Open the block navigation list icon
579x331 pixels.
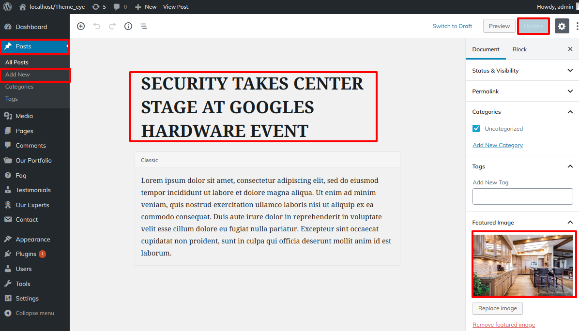pyautogui.click(x=144, y=26)
